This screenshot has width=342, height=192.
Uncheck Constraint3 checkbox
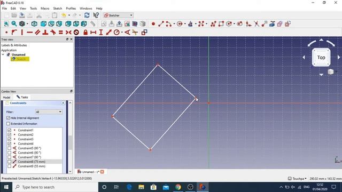10,139
